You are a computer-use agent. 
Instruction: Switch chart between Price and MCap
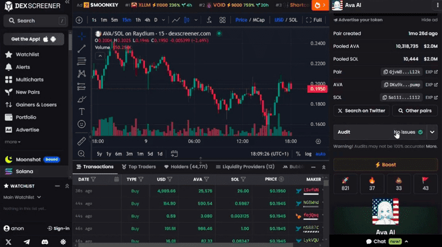click(x=249, y=20)
